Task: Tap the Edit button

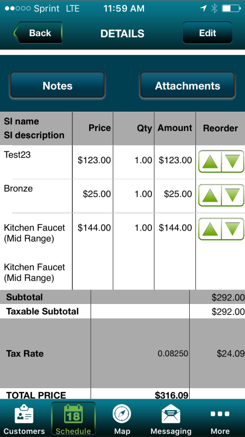Action: 207,33
